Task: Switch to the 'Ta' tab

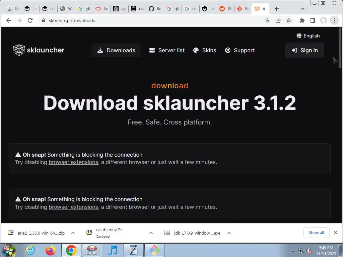Action: 208,9
